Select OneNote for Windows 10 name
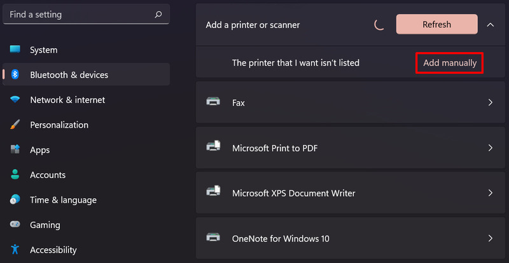This screenshot has width=509, height=263. click(x=281, y=239)
